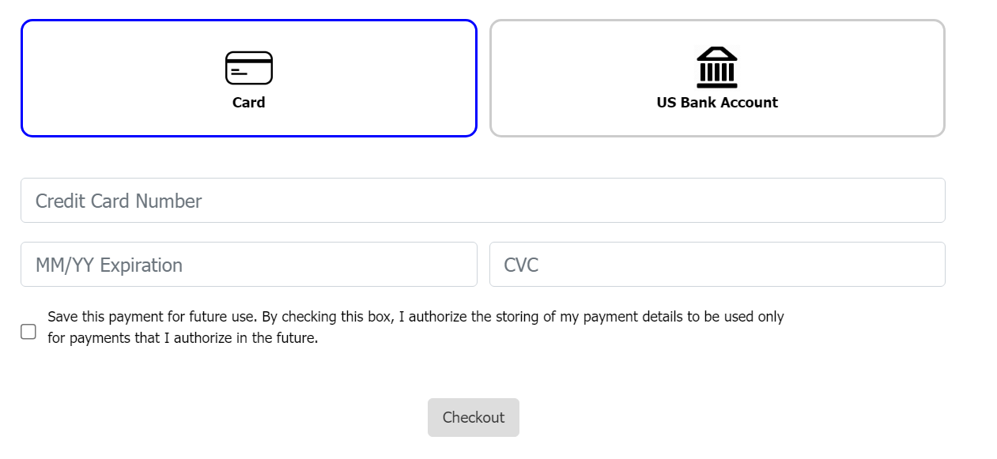This screenshot has width=997, height=459.
Task: Click the payment authorization label's second line
Action: 183,339
